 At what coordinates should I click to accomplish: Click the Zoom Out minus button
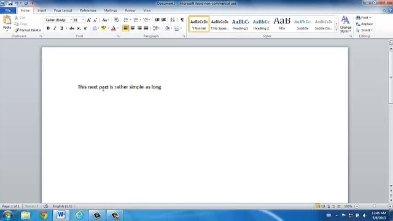click(357, 206)
